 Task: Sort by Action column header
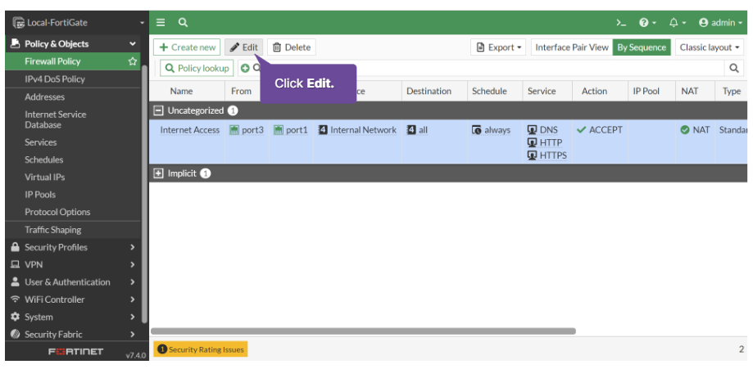[595, 91]
